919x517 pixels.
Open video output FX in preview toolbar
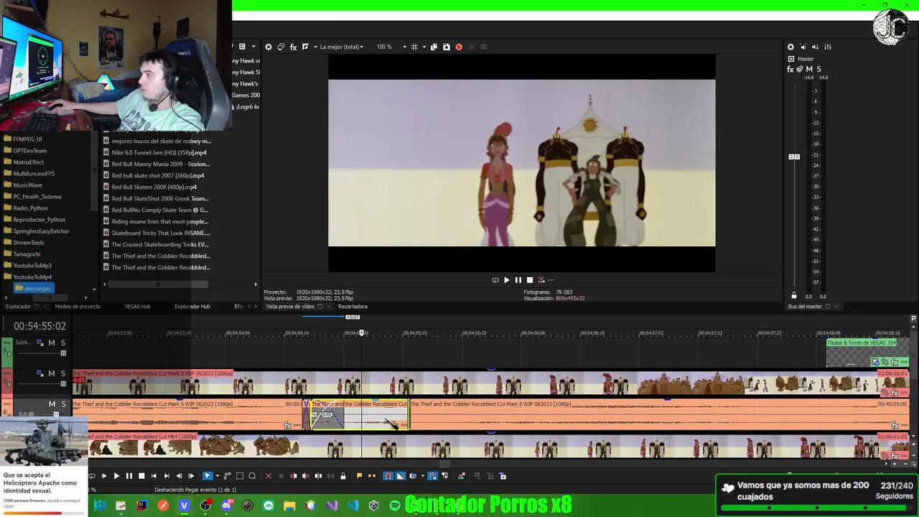293,47
